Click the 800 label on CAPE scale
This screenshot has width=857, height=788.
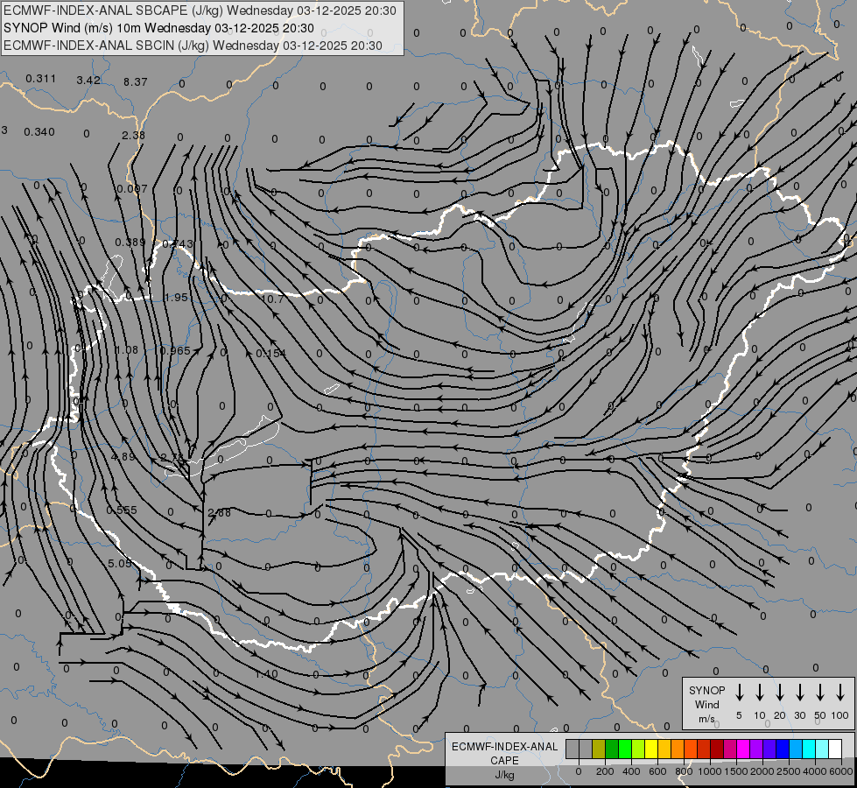pos(684,771)
